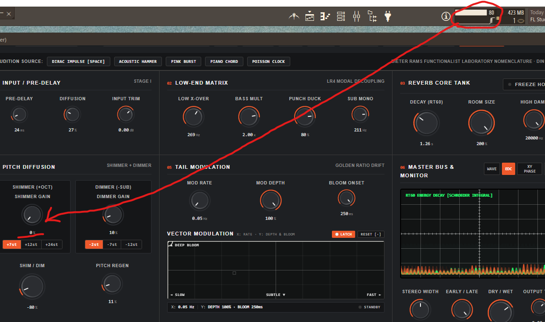Open the Browser / plugin picker icon
The width and height of the screenshot is (545, 322).
(x=372, y=16)
